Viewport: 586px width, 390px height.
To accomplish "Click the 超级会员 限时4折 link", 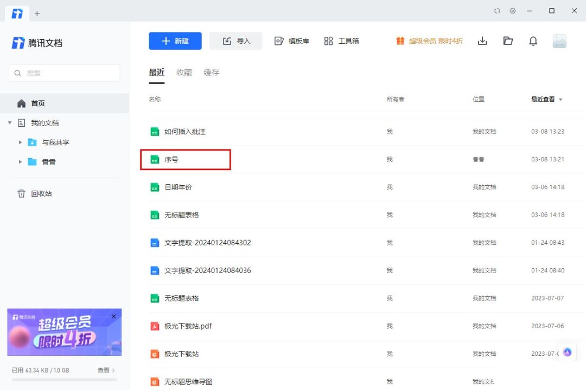I will (429, 41).
